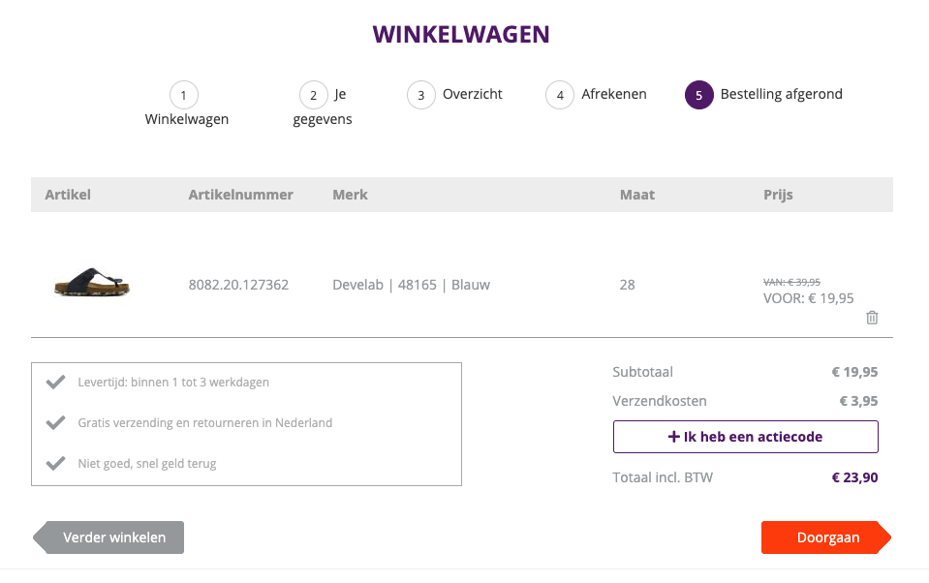Click artikelnummer 8082.20.127362
This screenshot has height=583, width=929.
click(239, 285)
